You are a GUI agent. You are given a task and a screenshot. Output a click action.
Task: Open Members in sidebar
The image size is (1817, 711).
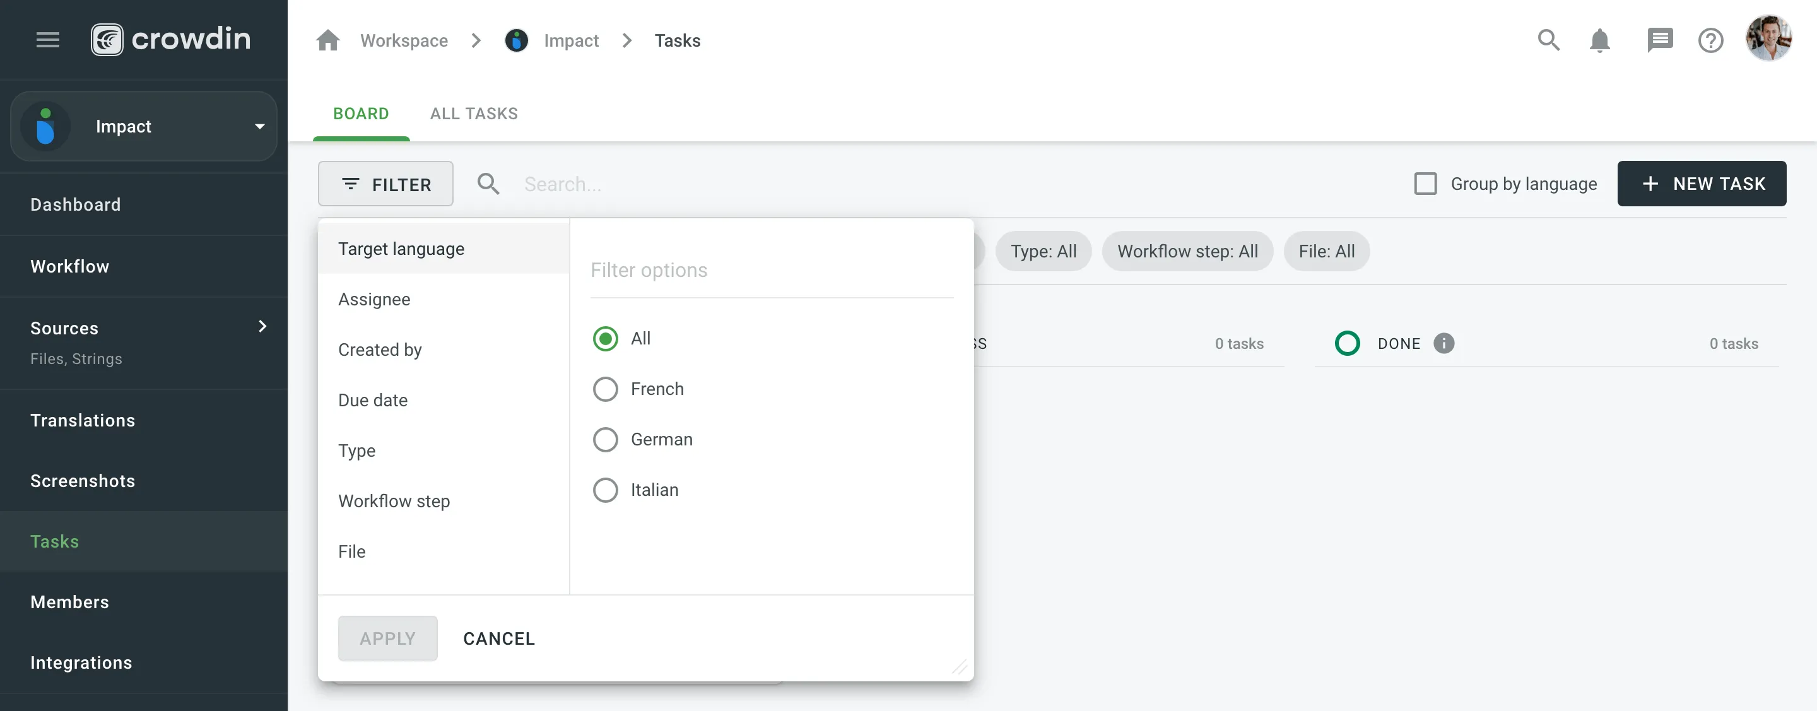coord(144,602)
